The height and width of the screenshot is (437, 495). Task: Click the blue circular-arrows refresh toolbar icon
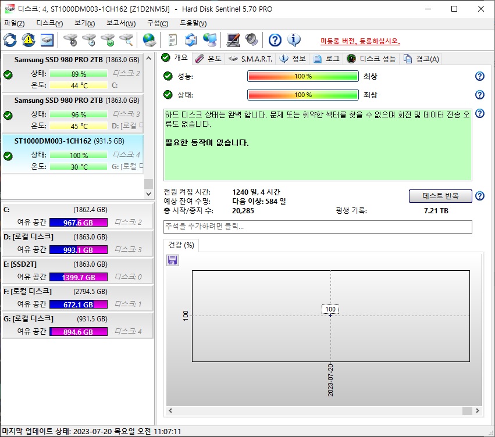10,40
